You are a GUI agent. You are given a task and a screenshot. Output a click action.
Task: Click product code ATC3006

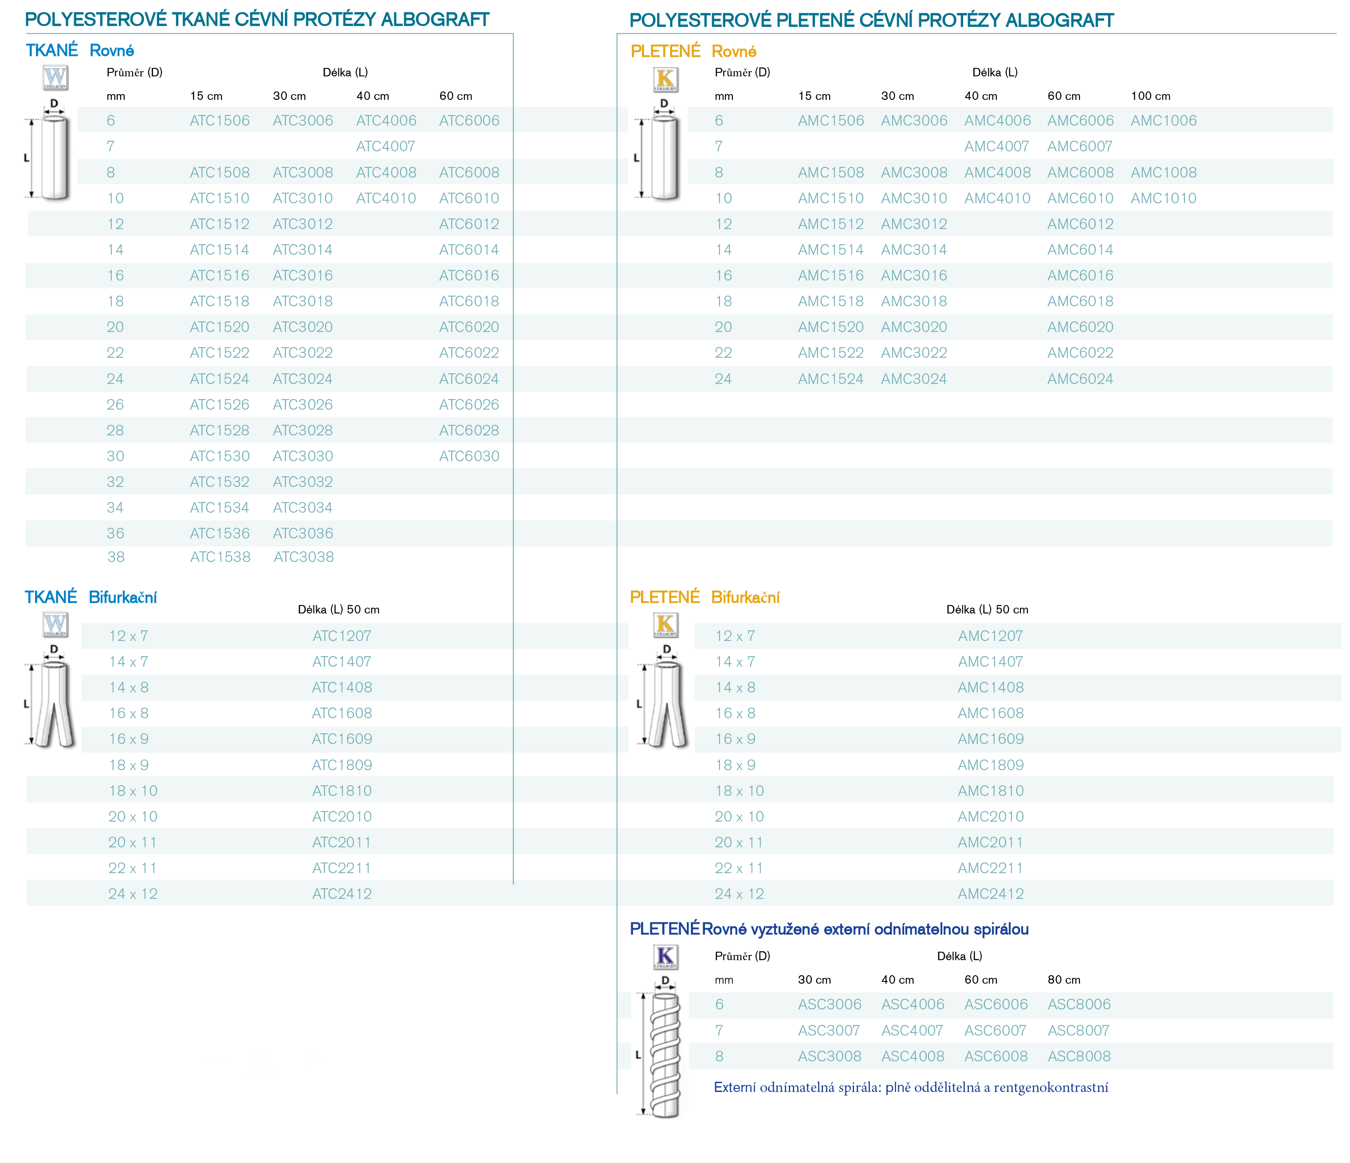pyautogui.click(x=303, y=121)
